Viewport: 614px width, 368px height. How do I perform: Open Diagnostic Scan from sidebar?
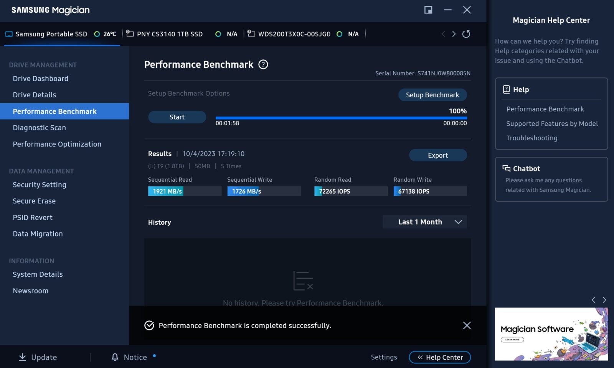(39, 128)
